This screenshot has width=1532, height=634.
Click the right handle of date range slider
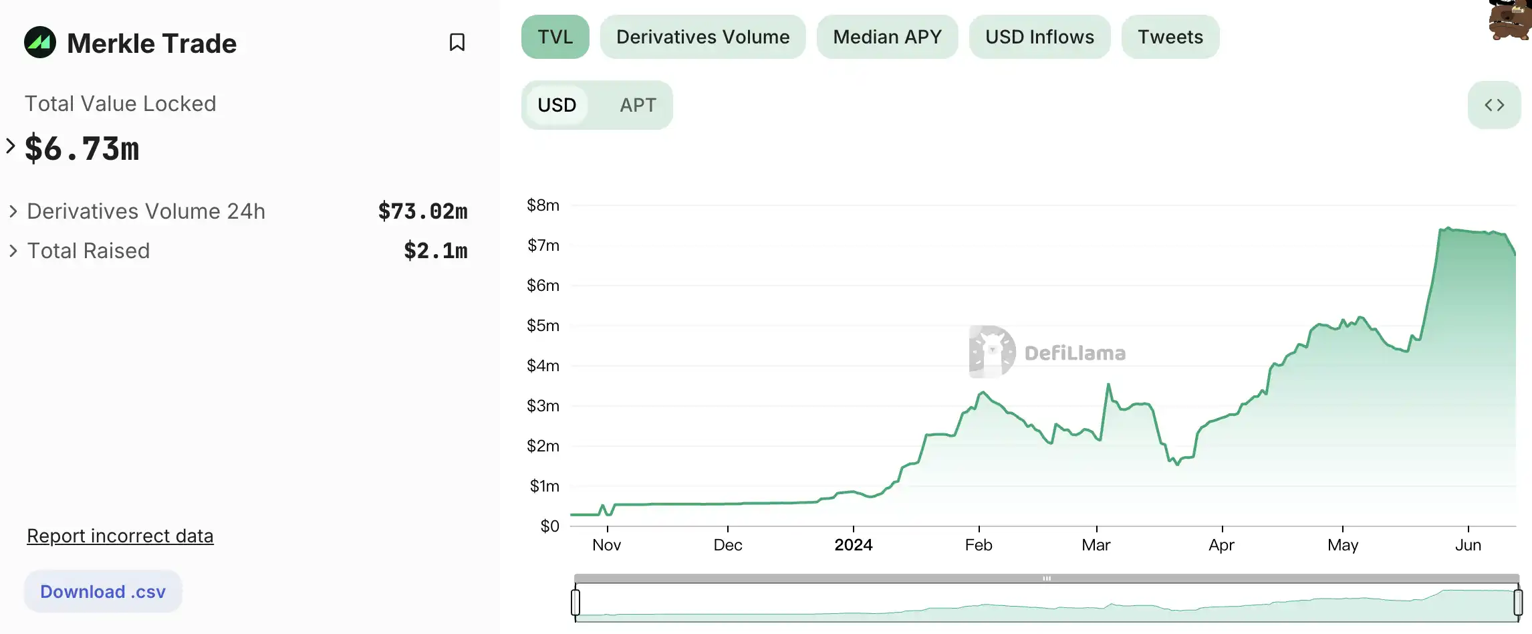click(x=1518, y=602)
